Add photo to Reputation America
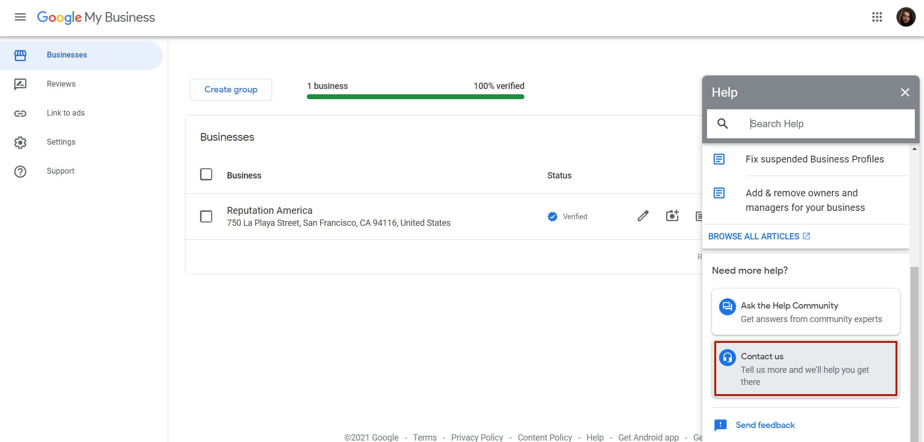 (672, 216)
